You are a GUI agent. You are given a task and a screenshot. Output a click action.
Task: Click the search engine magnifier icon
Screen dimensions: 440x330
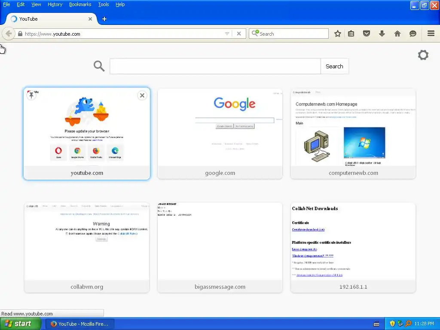pos(255,34)
